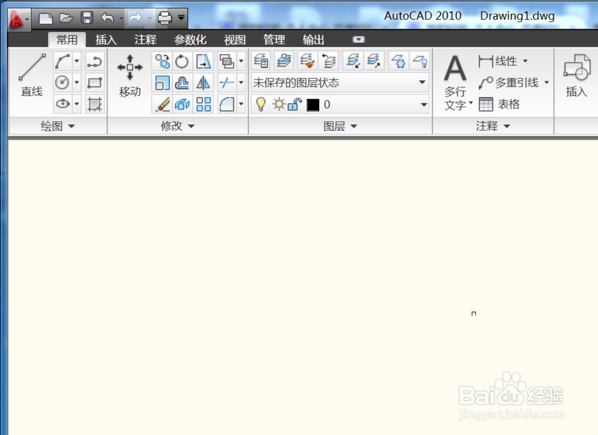Image resolution: width=598 pixels, height=435 pixels.
Task: Select the Erase tool
Action: (163, 104)
